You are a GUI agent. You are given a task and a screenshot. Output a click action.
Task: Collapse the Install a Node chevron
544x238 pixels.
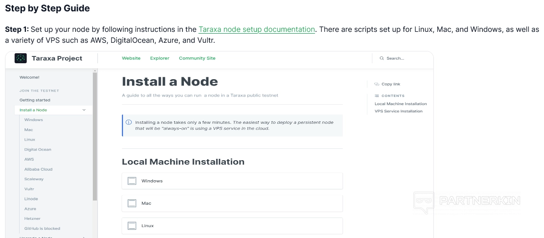pyautogui.click(x=84, y=110)
